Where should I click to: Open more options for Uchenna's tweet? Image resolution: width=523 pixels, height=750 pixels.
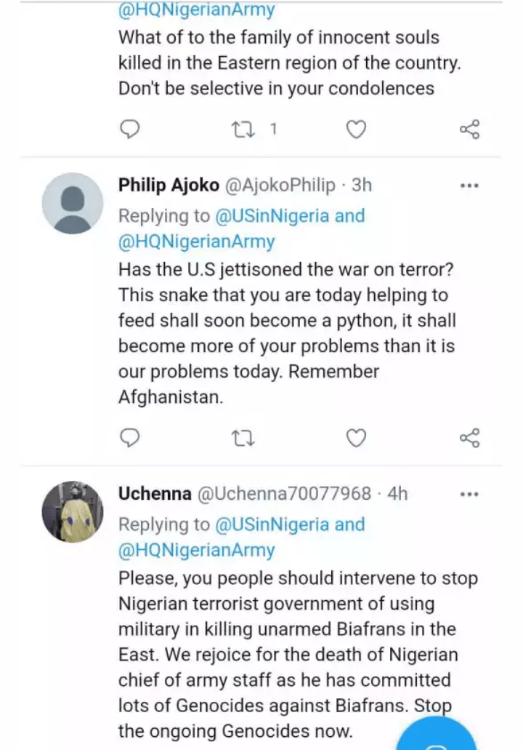pyautogui.click(x=470, y=494)
